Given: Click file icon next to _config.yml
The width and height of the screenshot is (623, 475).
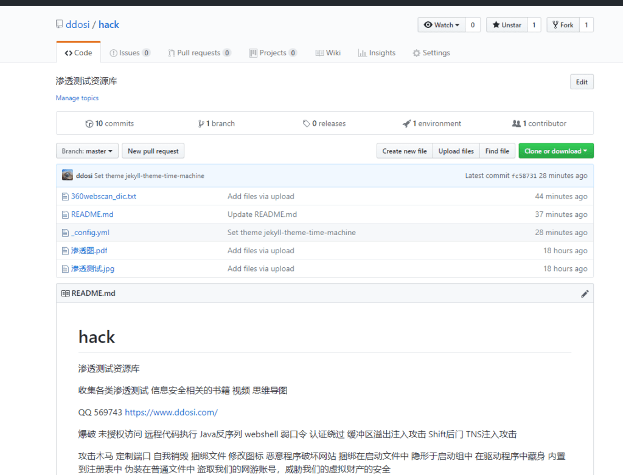Looking at the screenshot, I should click(65, 233).
